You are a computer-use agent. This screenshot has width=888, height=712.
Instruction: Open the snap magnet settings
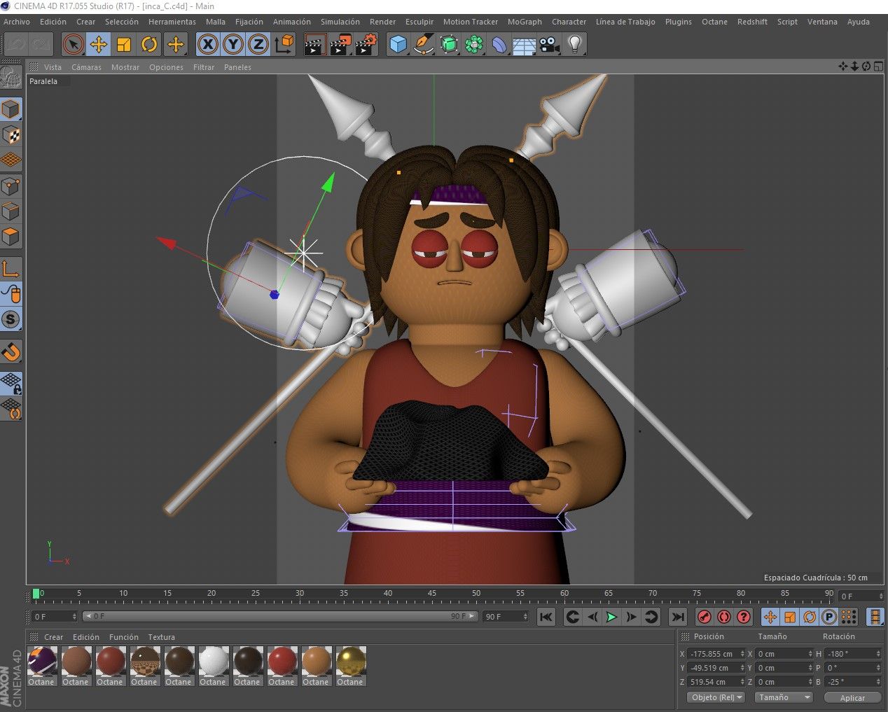11,351
